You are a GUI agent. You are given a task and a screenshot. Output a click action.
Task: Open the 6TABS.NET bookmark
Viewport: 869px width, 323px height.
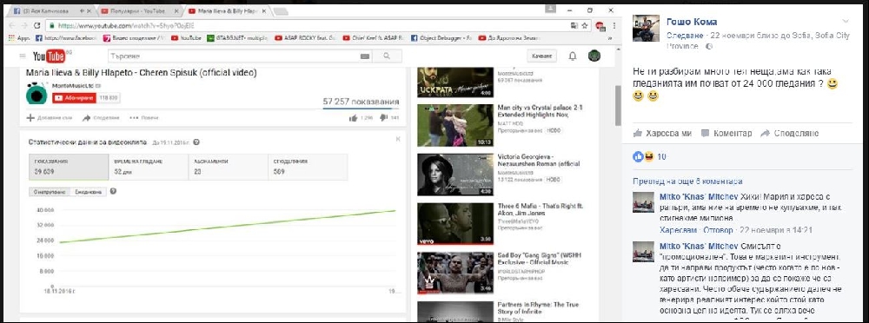click(x=237, y=38)
